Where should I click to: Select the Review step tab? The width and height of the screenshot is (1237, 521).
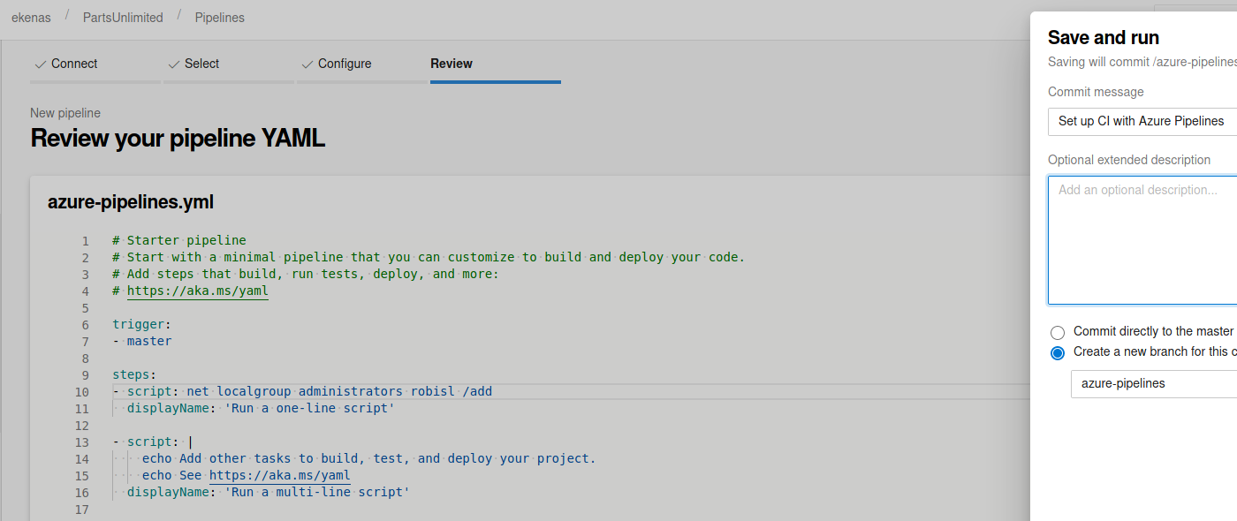(x=496, y=64)
